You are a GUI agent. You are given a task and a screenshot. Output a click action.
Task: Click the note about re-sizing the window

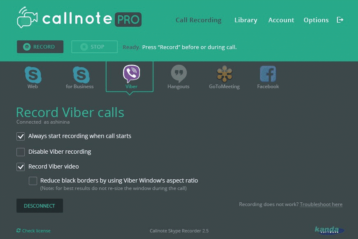pyautogui.click(x=114, y=188)
